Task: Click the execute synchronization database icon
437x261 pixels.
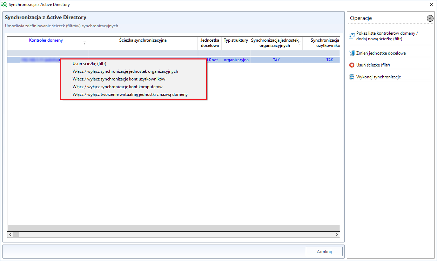Action: coord(352,77)
